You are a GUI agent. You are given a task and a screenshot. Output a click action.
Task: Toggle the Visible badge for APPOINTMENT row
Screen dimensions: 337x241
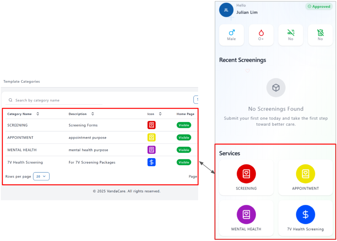[x=184, y=138]
